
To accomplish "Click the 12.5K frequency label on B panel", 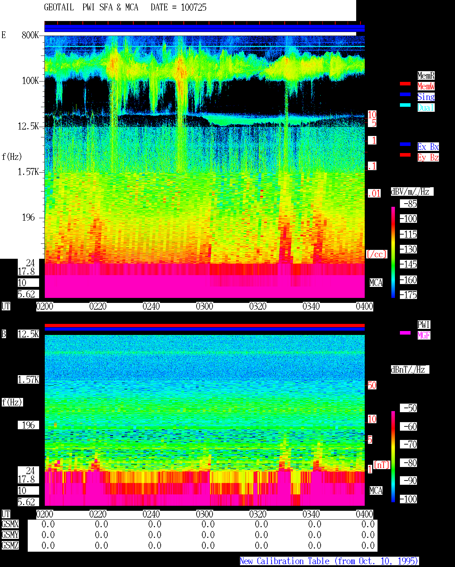I will coord(28,334).
